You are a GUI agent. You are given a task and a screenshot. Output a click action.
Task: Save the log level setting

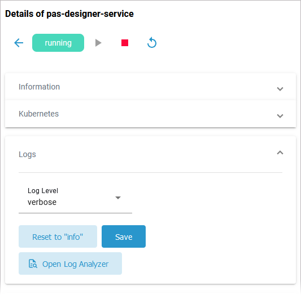tap(124, 236)
